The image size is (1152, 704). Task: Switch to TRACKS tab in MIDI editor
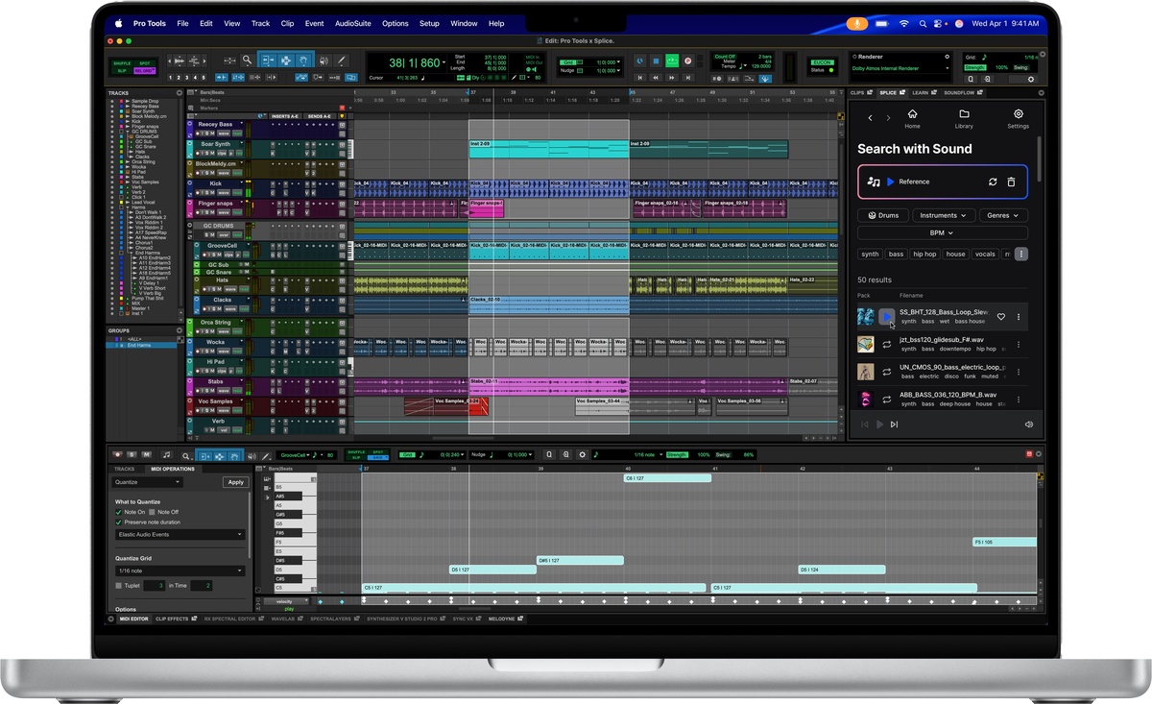point(125,469)
